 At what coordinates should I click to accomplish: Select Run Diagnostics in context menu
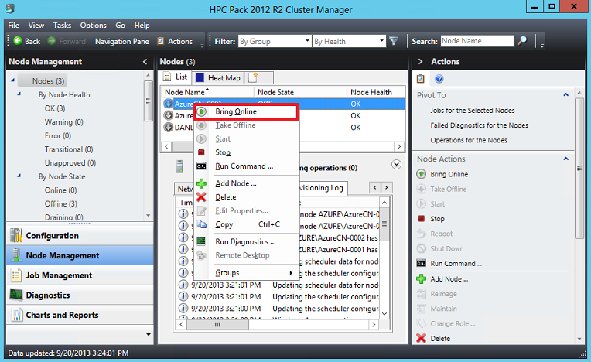247,242
